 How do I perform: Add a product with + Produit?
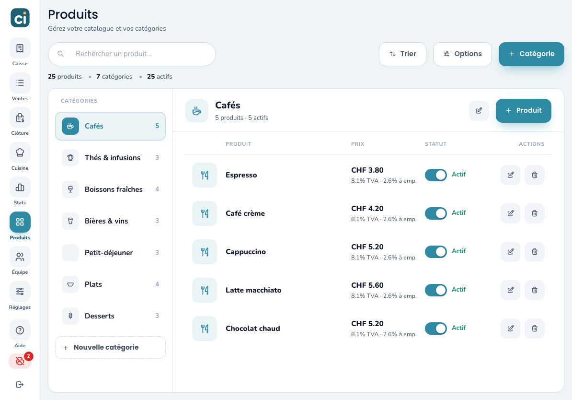[x=524, y=111]
